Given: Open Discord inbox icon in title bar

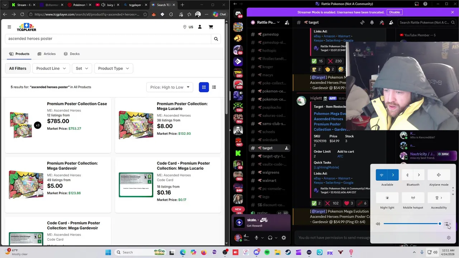Looking at the screenshot, I should 417,4.
